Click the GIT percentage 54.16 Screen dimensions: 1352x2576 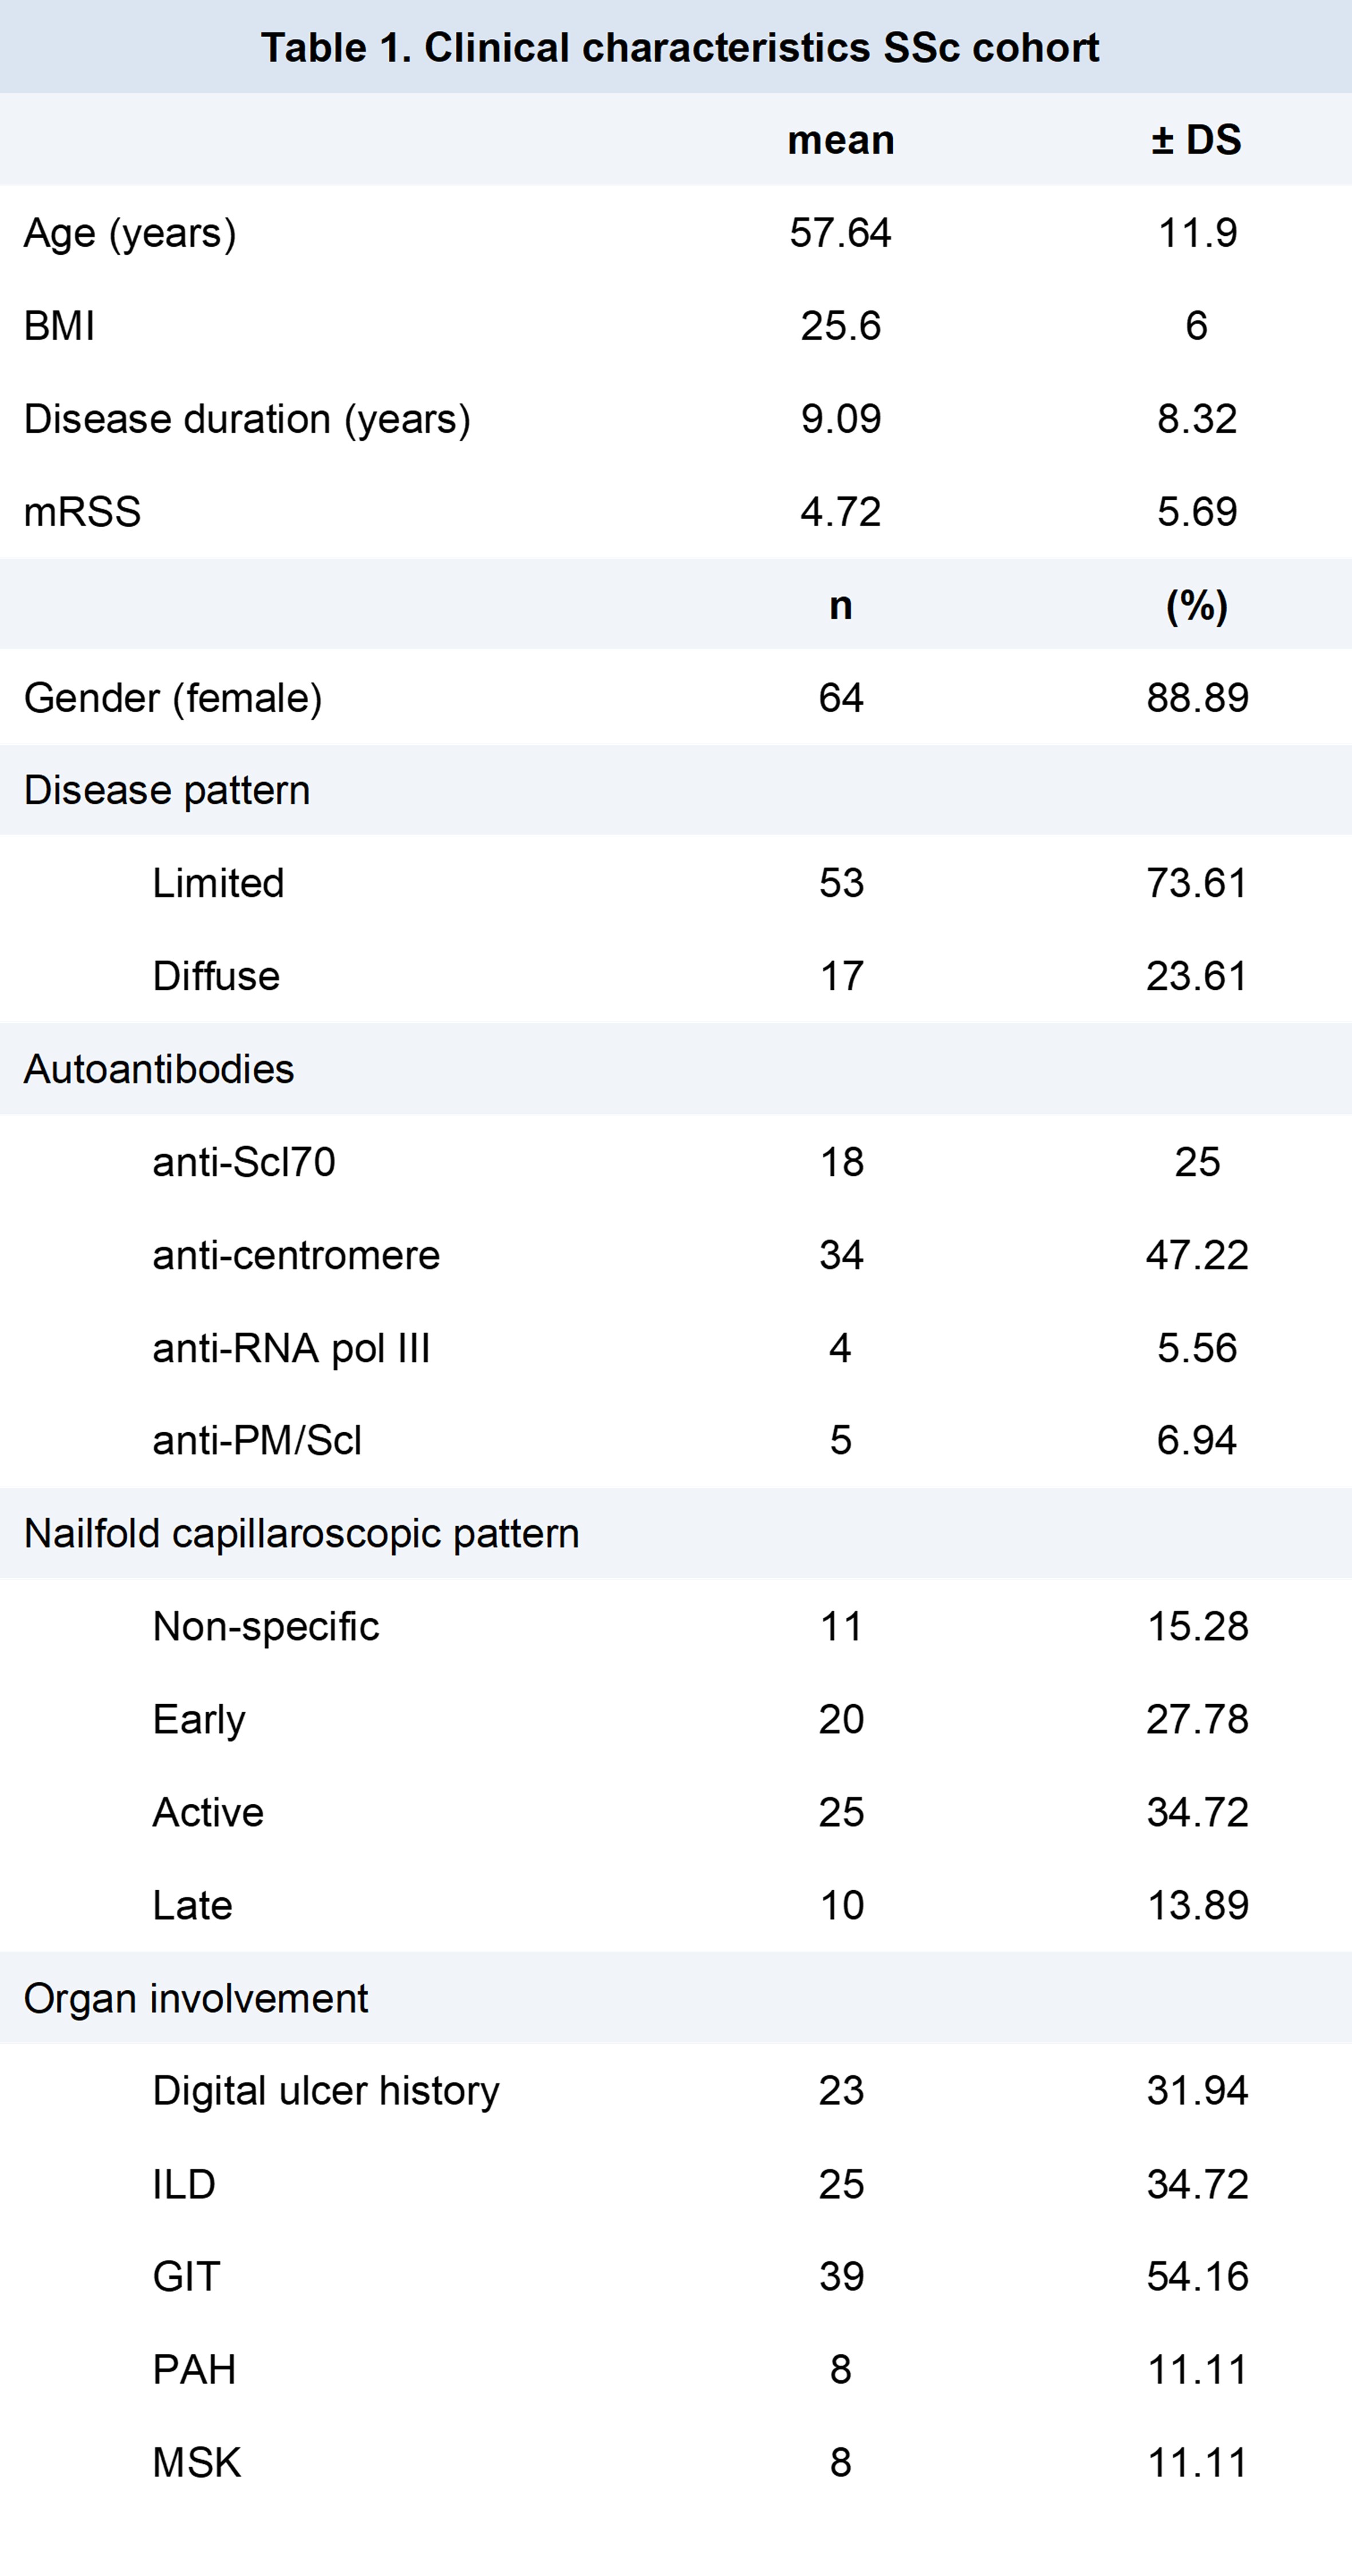(x=1196, y=2277)
